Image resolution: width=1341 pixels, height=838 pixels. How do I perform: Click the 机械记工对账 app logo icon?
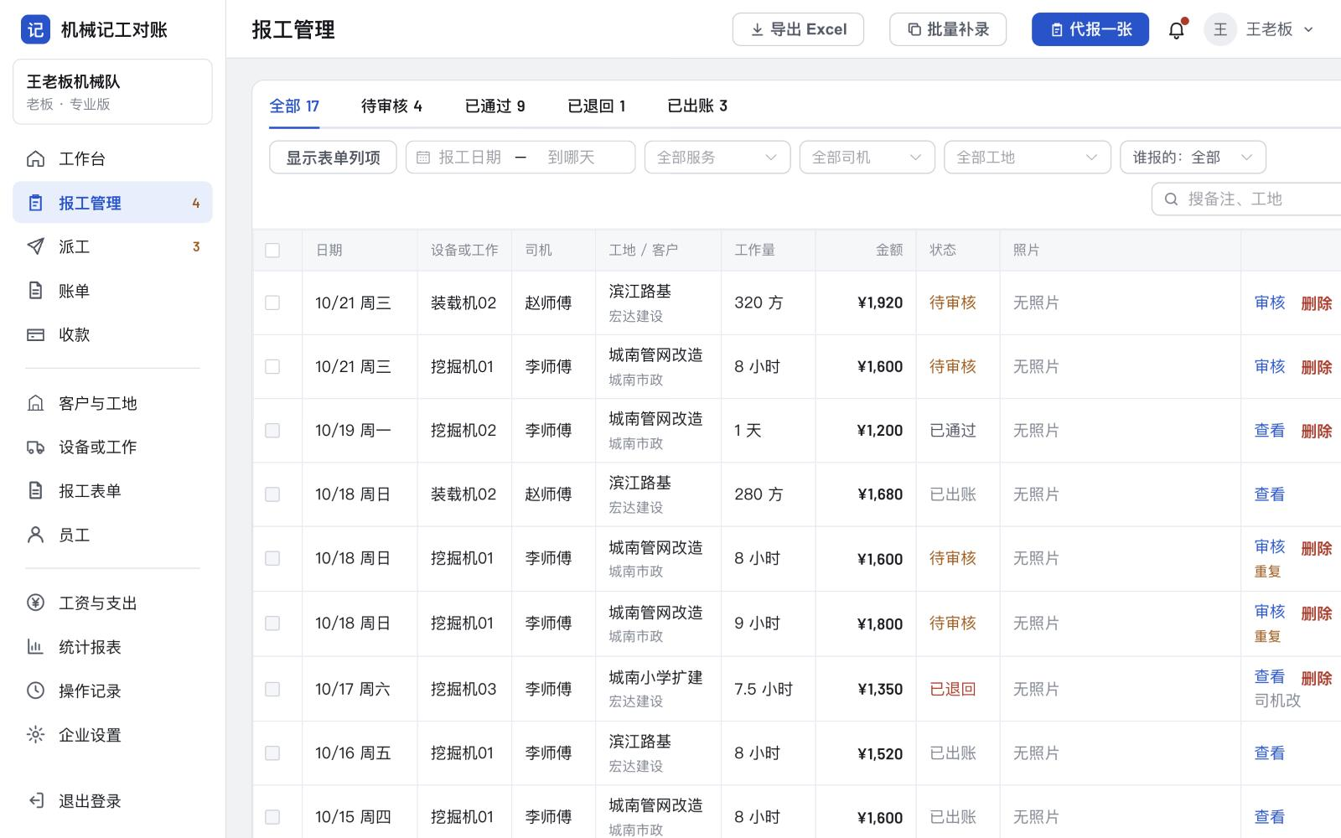point(35,29)
